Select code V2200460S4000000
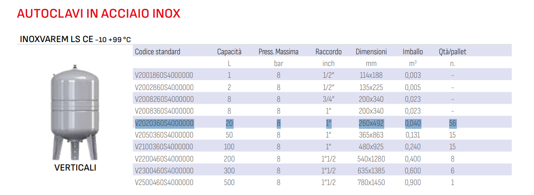Screen dimensions: 534x195 (x=164, y=159)
